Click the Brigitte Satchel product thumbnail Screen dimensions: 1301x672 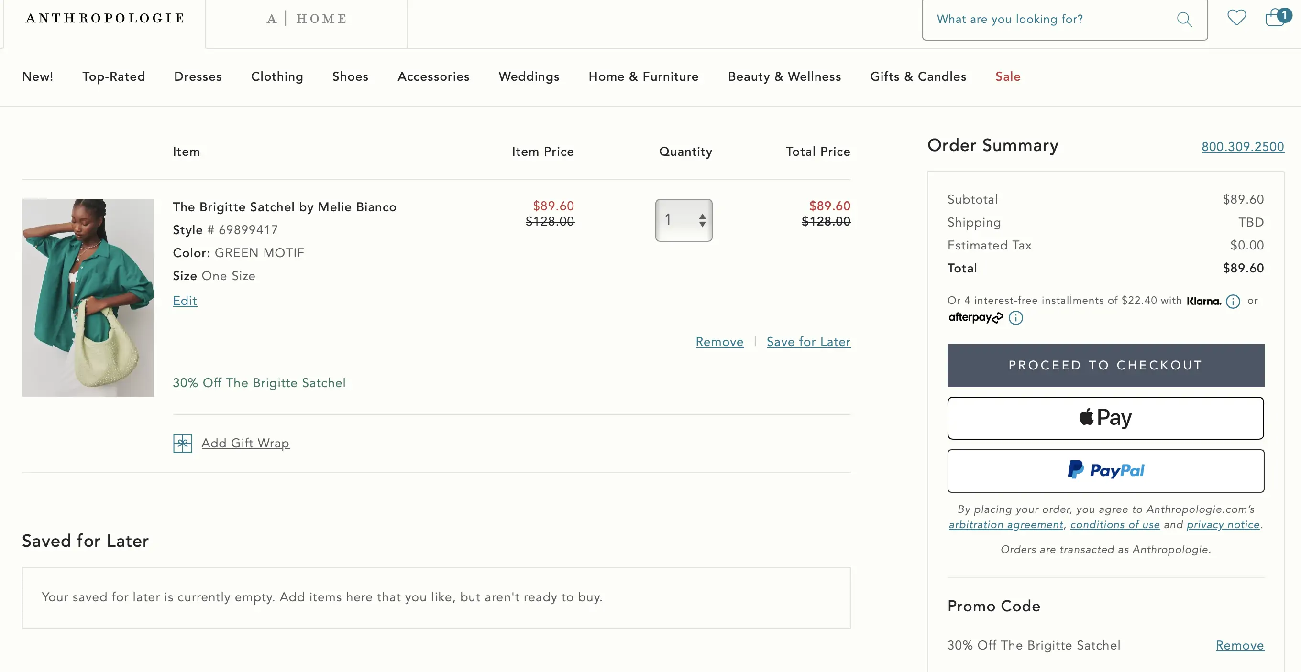pos(88,297)
